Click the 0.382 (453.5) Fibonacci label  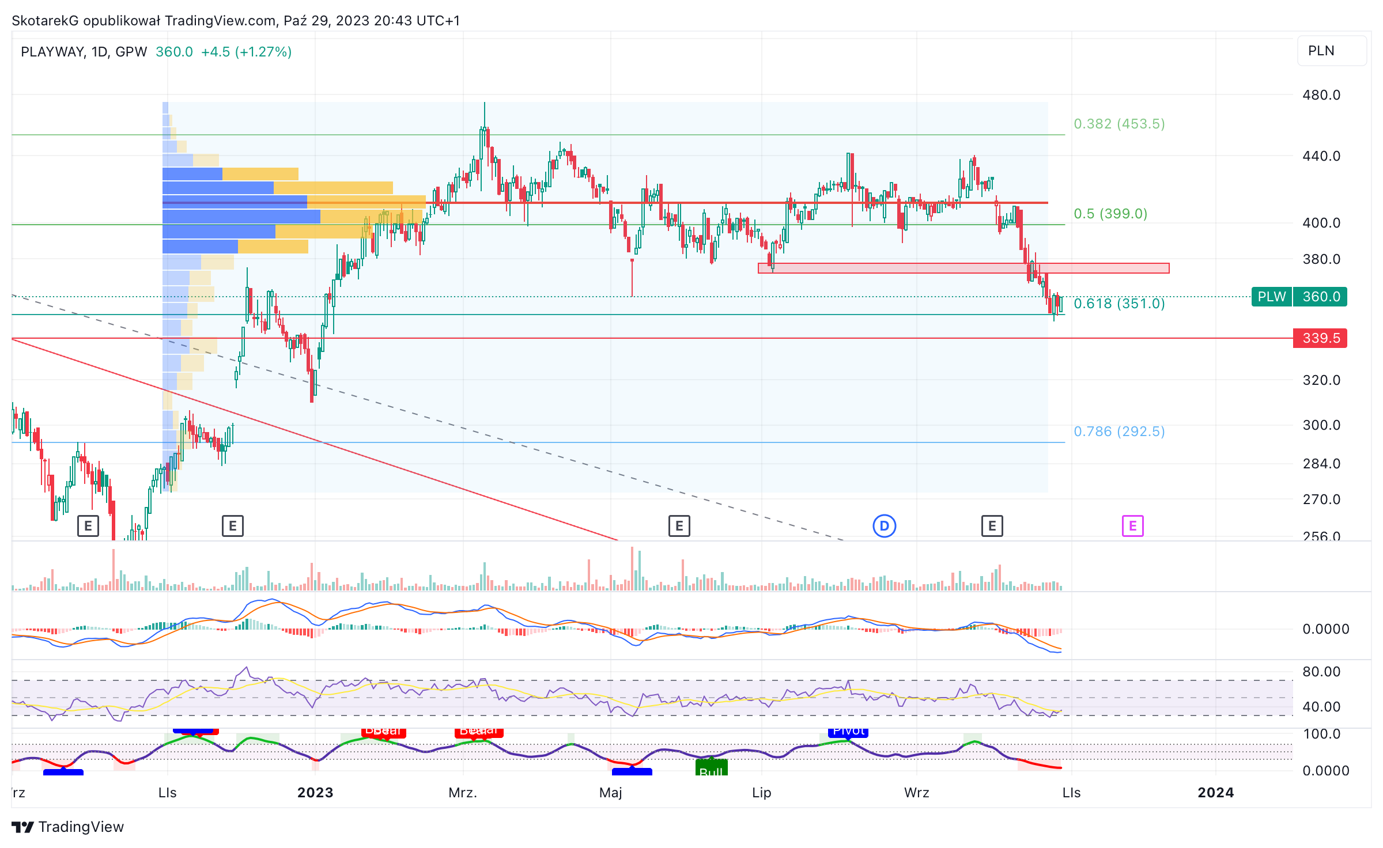(1119, 124)
